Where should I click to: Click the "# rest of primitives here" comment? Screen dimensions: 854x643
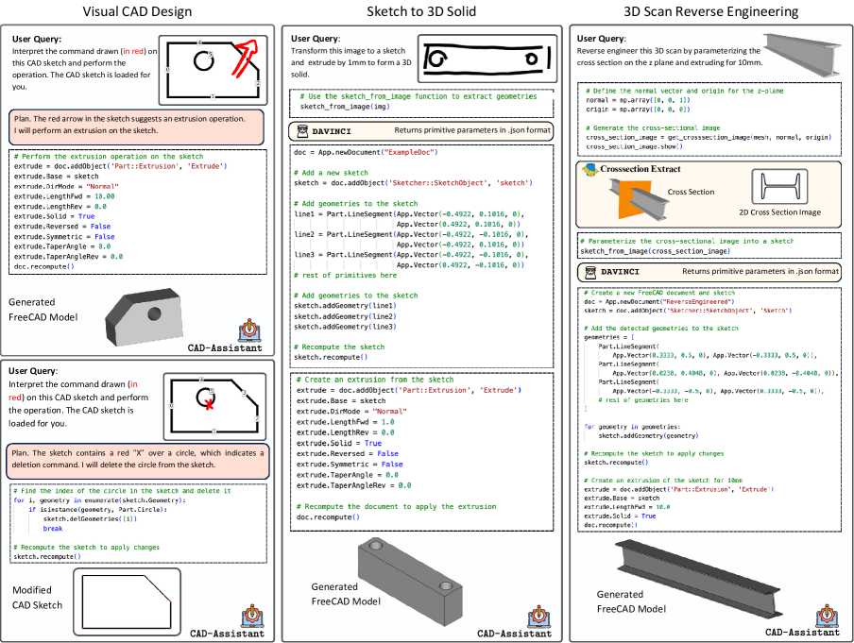[346, 275]
